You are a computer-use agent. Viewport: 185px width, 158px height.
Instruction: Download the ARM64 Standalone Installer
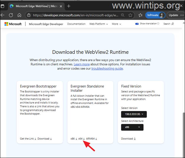[x=91, y=139]
